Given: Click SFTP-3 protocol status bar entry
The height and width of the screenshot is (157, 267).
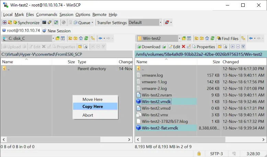Looking at the screenshot, I should click(216, 154).
